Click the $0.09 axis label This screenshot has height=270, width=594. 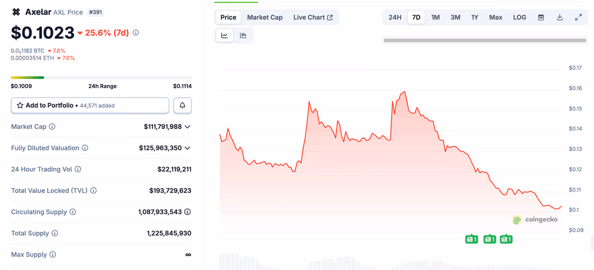[575, 230]
